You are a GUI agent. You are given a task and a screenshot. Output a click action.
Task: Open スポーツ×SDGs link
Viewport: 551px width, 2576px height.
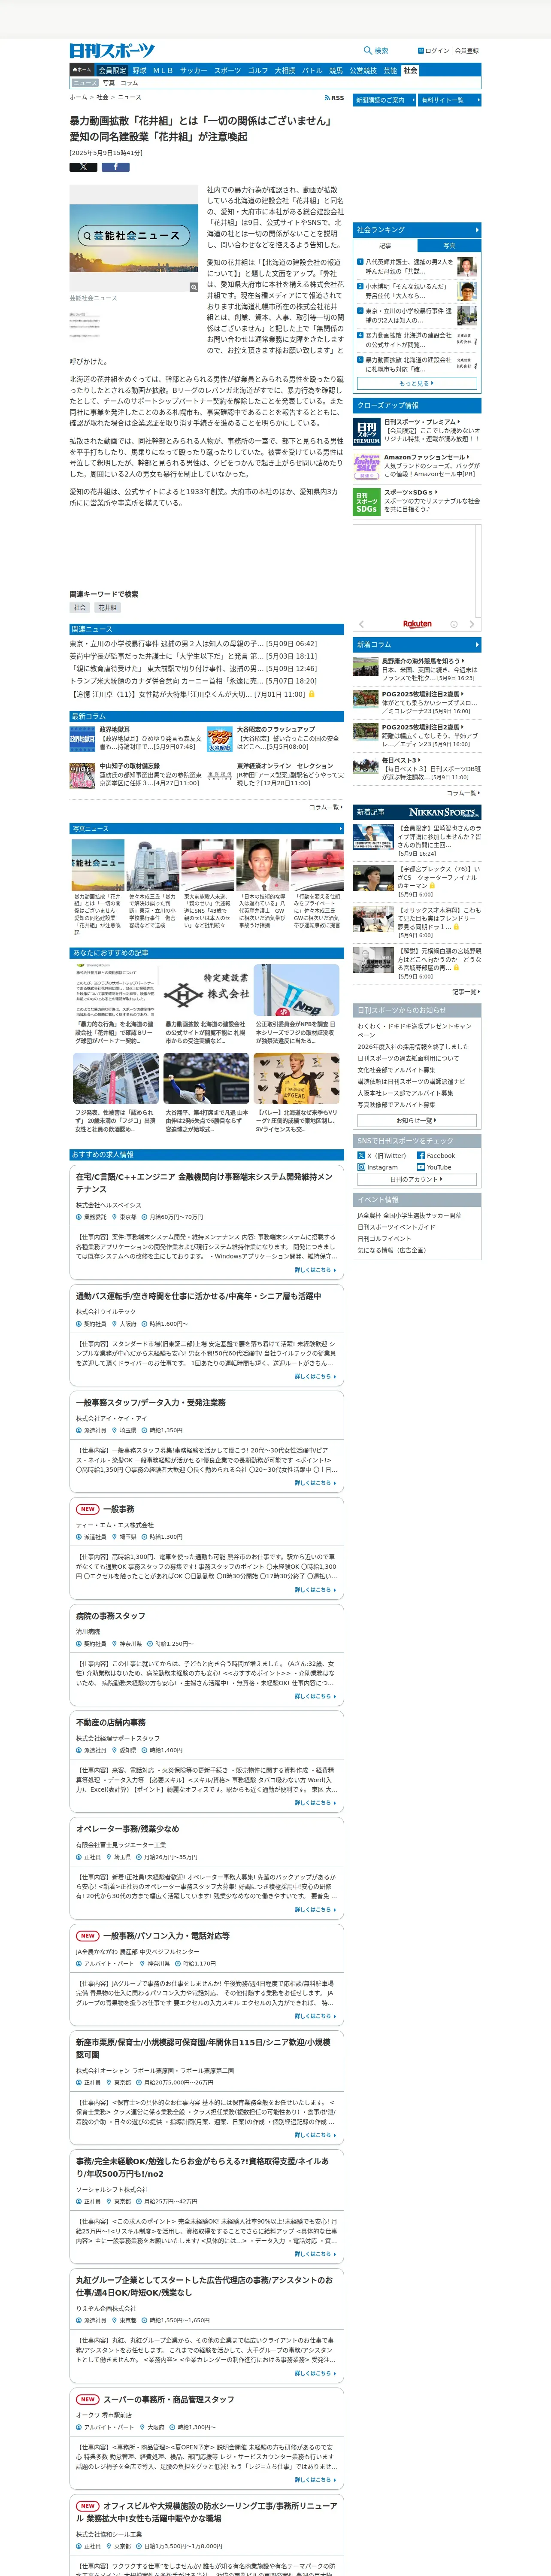[409, 492]
